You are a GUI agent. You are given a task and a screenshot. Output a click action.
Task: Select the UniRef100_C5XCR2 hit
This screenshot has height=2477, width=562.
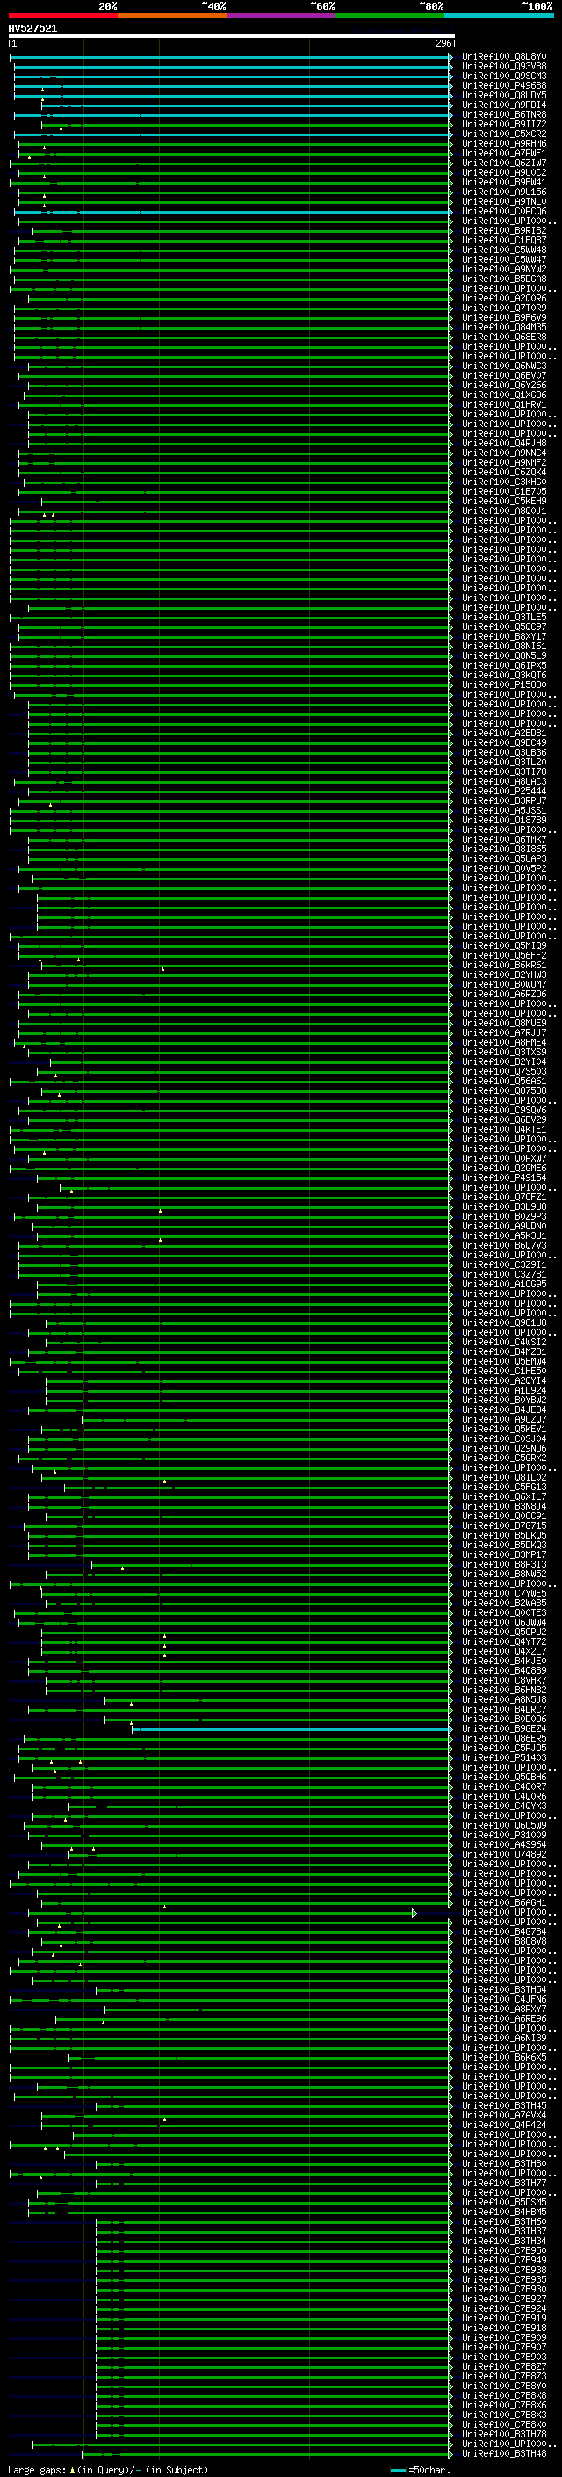[503, 134]
